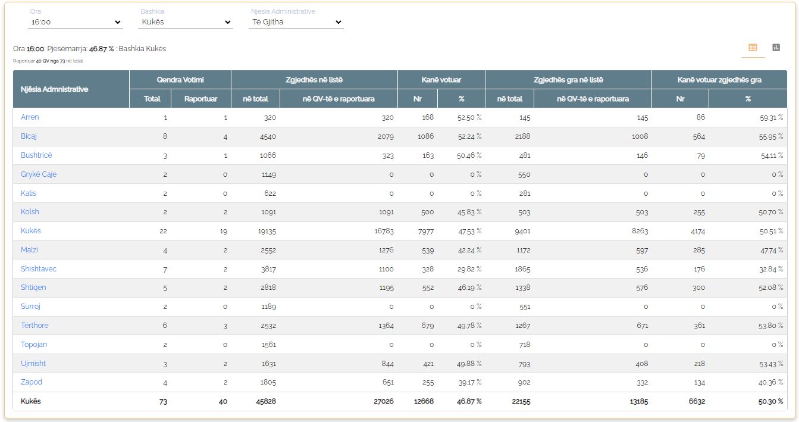799x422 pixels.
Task: Switch to table view icon
Action: (x=753, y=48)
